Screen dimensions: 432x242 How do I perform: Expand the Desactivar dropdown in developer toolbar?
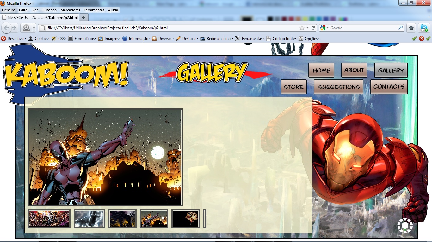coord(14,39)
